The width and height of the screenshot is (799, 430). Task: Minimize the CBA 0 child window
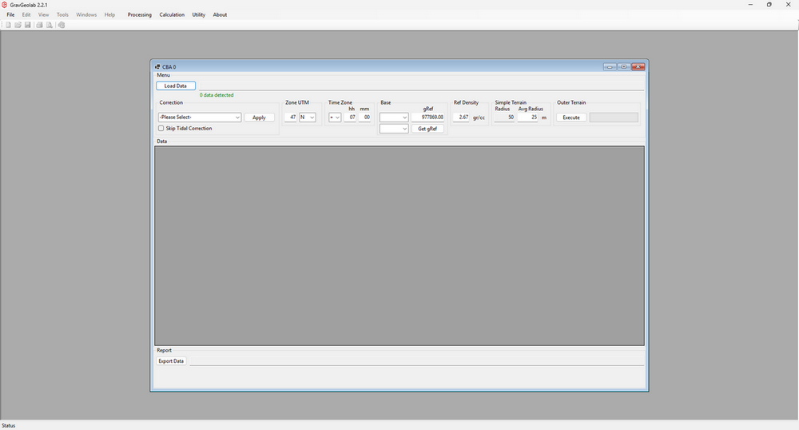click(610, 67)
